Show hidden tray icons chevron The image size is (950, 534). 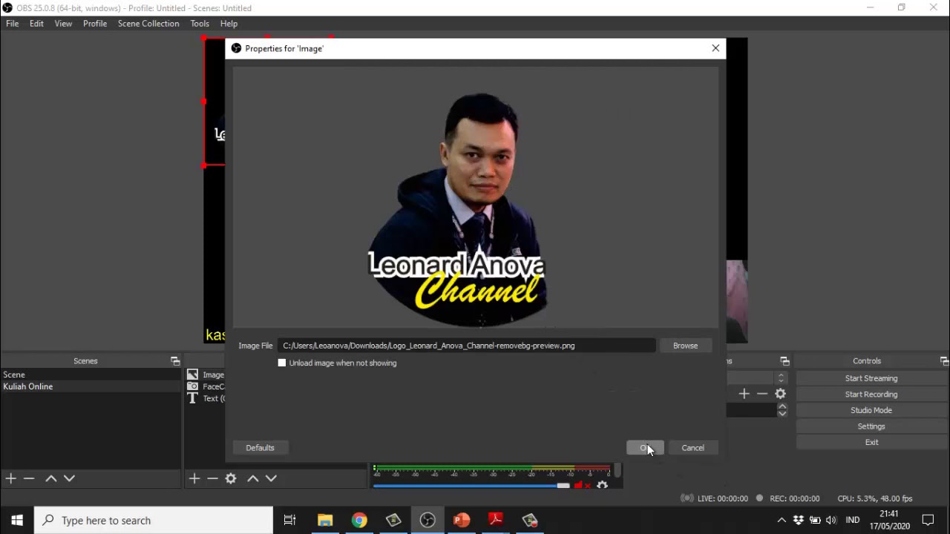tap(782, 520)
